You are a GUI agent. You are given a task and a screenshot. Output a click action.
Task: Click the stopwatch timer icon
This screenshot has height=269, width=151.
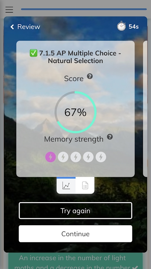coord(121,26)
